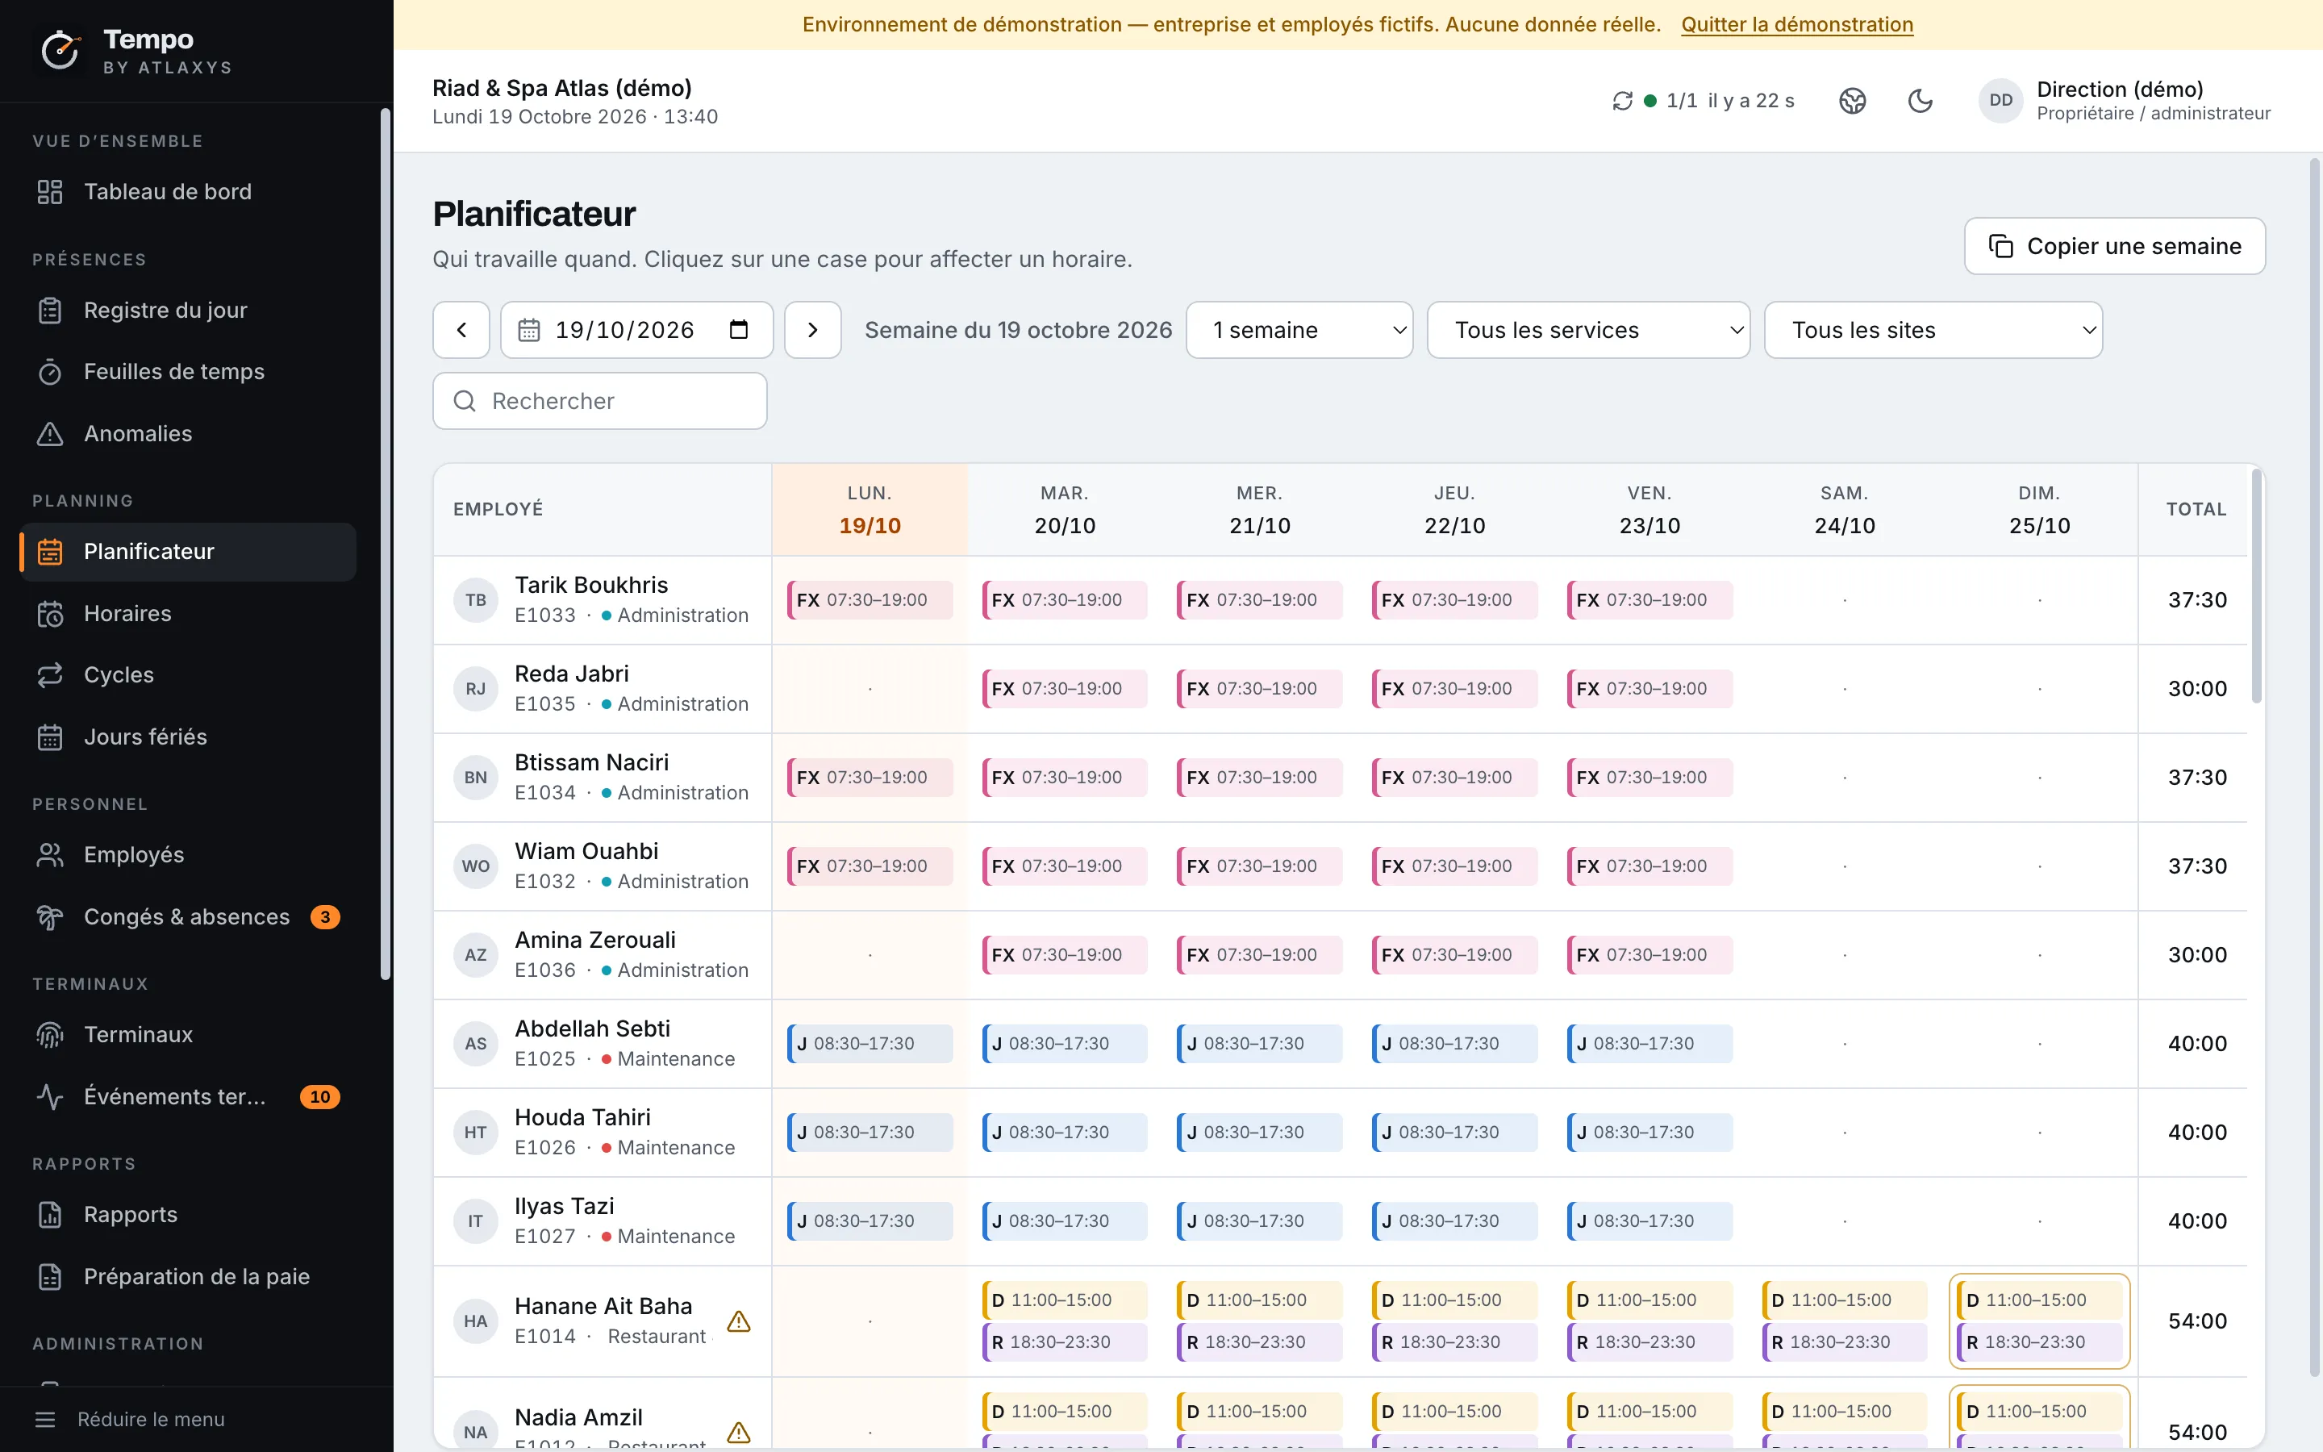Toggle dark mode moon icon
This screenshot has width=2323, height=1452.
click(1920, 101)
